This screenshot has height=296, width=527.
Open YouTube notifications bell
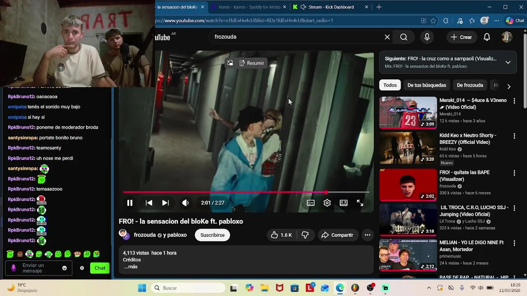pos(487,37)
